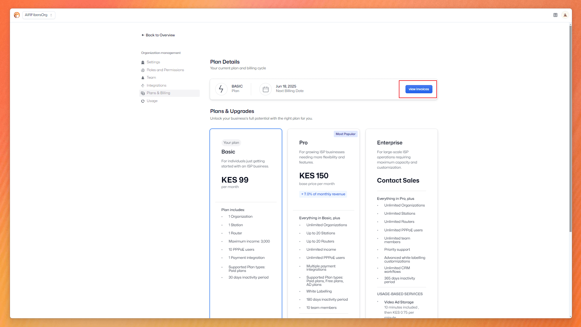The height and width of the screenshot is (327, 581).
Task: Open the AIRFibersOrg organization switcher
Action: coord(36,15)
